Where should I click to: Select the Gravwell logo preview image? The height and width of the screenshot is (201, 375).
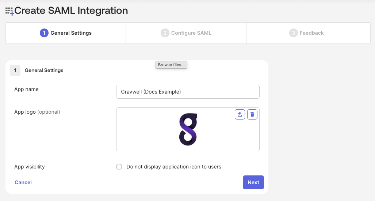188,129
